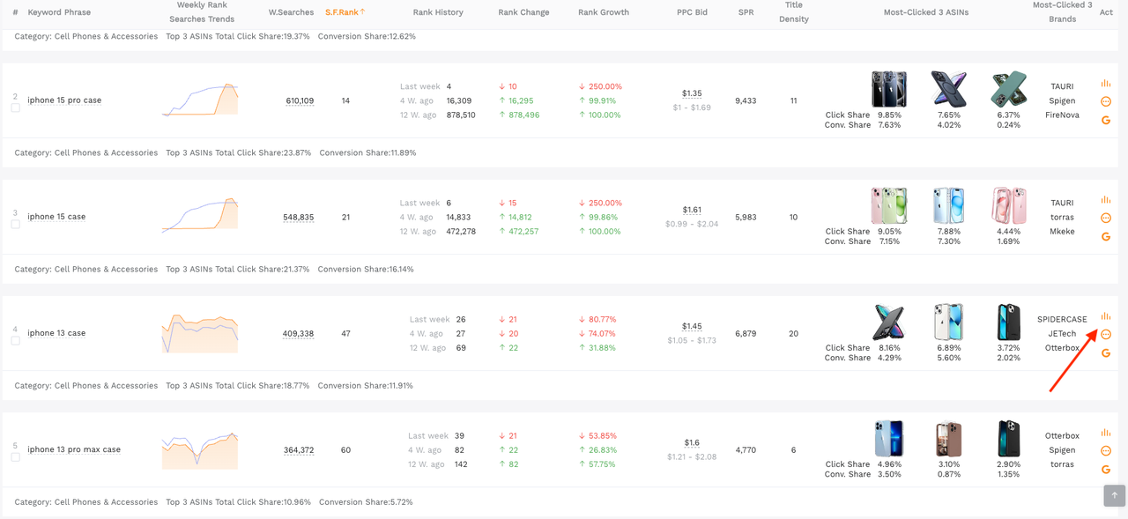Click the W.Searches column header

(291, 12)
